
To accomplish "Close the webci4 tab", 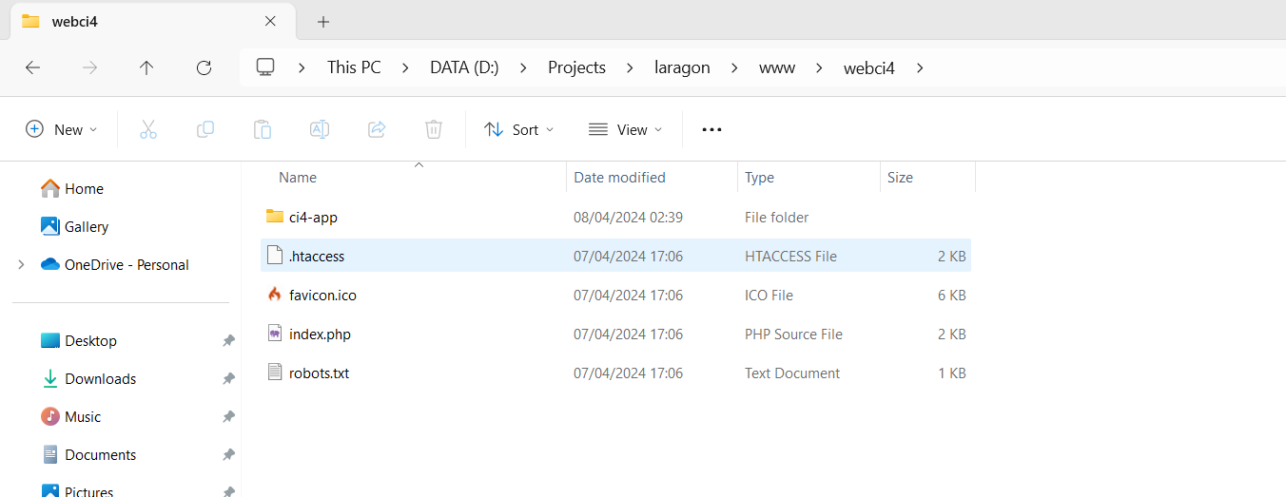I will click(270, 21).
